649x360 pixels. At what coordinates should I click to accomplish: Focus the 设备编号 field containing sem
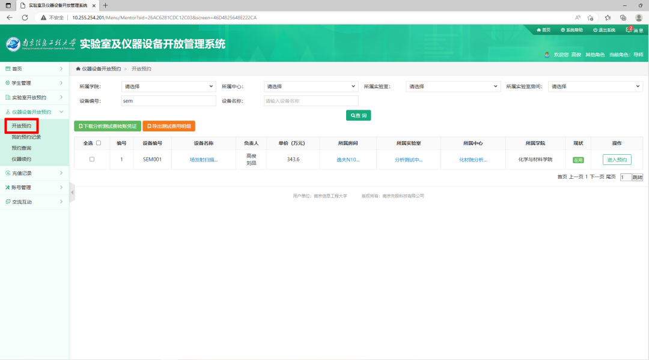(168, 101)
